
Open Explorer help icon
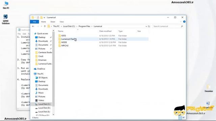coord(184,22)
